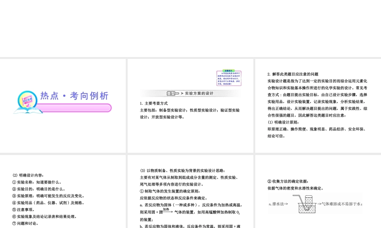Image resolution: width=381 pixels, height=228 pixels.
Task: Click '③ 实验原理' line
Action: click(x=48, y=196)
